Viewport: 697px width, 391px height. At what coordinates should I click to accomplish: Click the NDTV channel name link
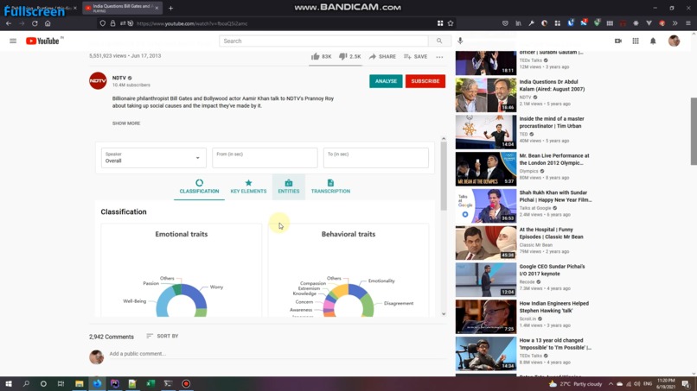pos(118,78)
